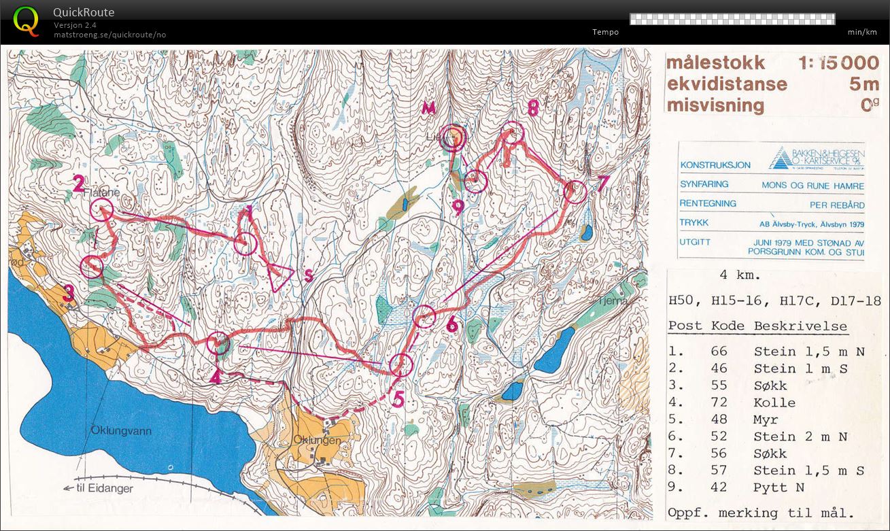Click the 'JUNI 1979 MED STØNAD AV' text
Viewport: 890px width, 531px height.
(809, 242)
